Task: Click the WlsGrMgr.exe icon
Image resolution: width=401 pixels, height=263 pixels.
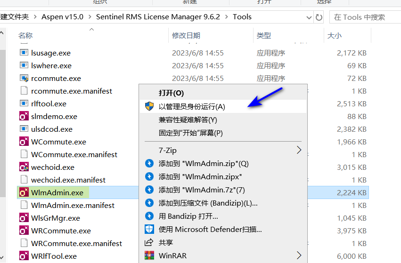Action: pos(24,218)
